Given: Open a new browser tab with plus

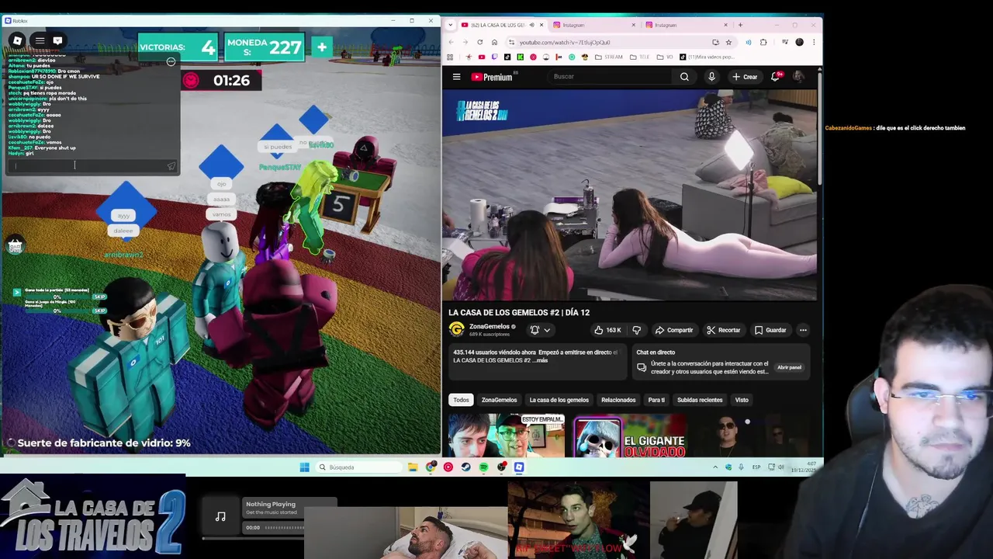Looking at the screenshot, I should [740, 25].
